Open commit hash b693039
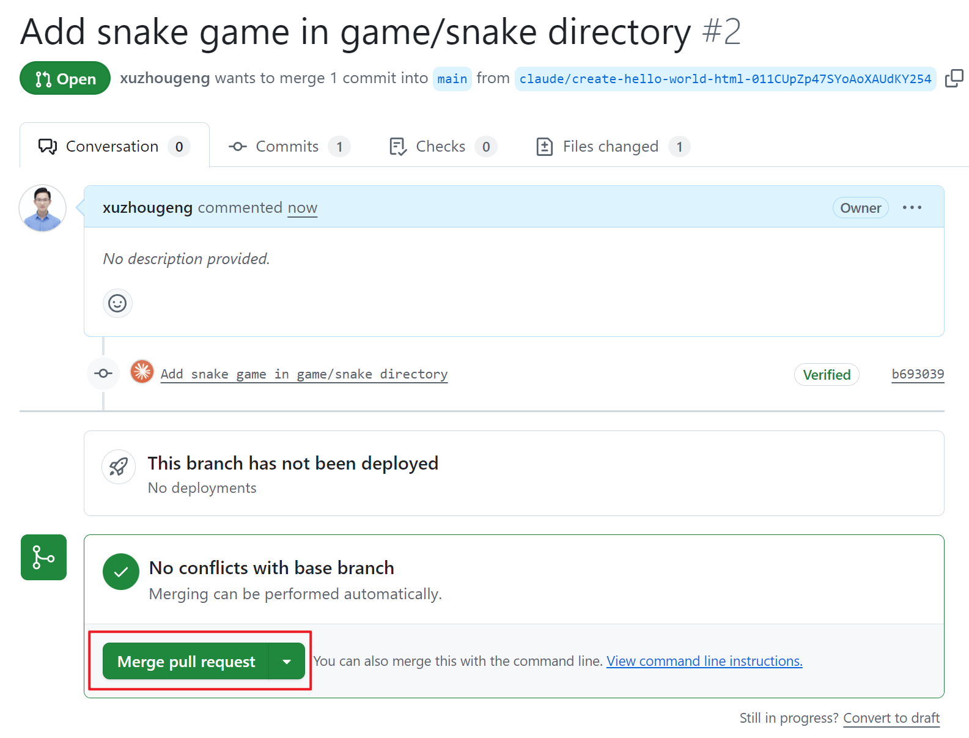 pyautogui.click(x=918, y=374)
